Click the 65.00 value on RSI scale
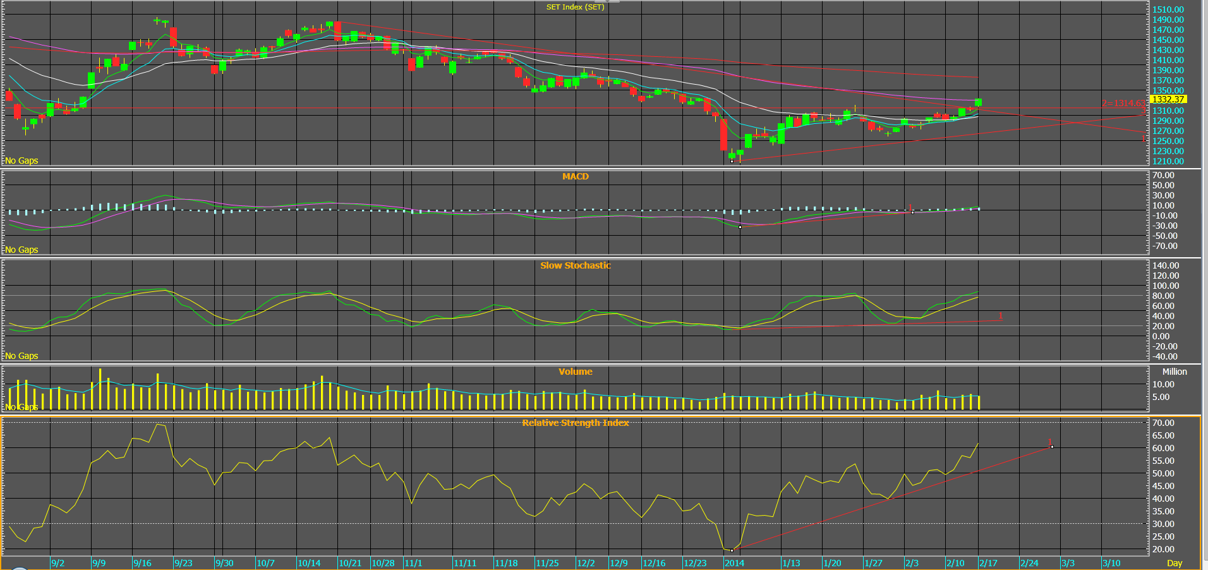This screenshot has height=570, width=1208. click(x=1163, y=435)
